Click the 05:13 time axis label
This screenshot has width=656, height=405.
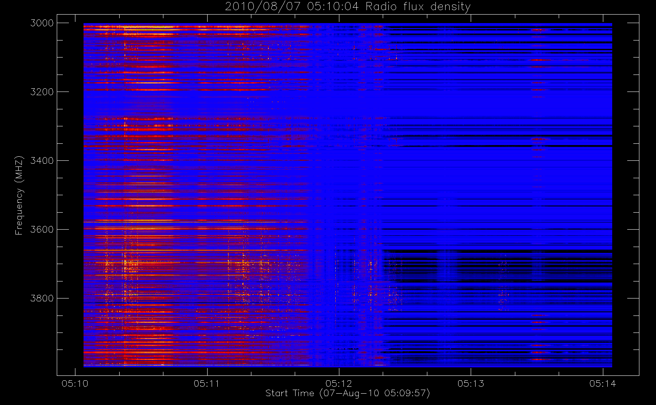tap(471, 384)
